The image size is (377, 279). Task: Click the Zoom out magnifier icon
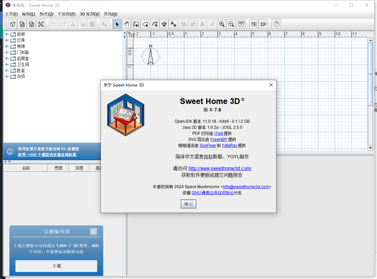231,24
